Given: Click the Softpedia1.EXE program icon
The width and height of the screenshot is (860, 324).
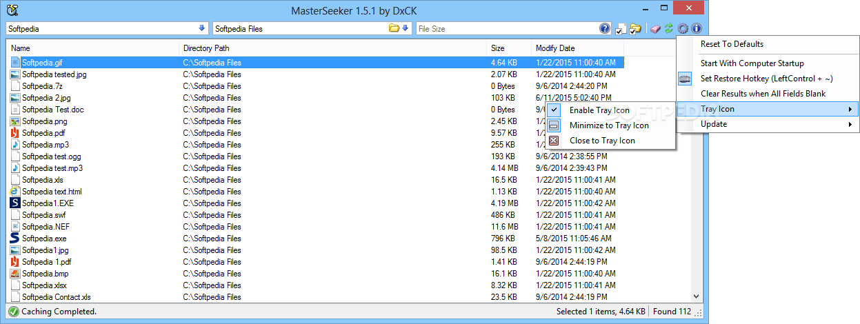Looking at the screenshot, I should [15, 203].
